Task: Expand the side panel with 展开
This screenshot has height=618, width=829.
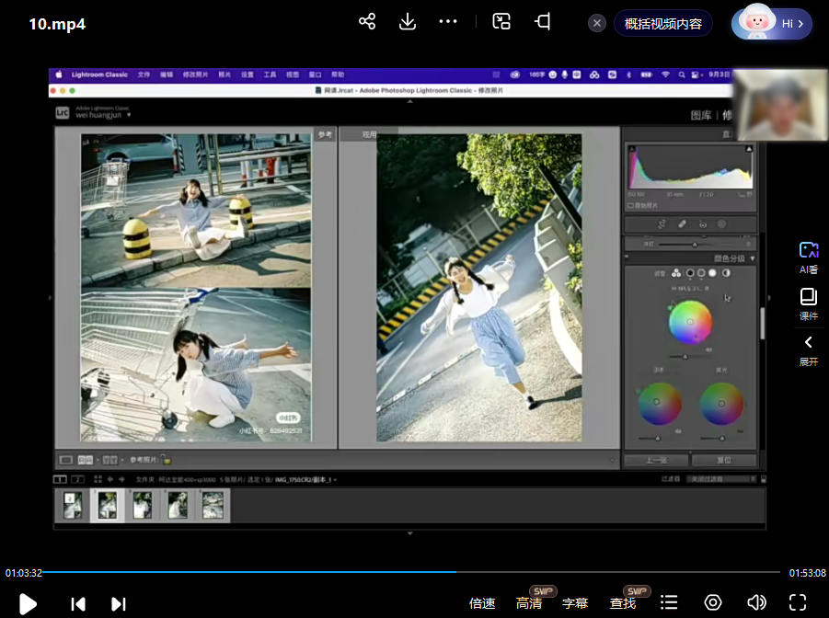Action: 808,349
